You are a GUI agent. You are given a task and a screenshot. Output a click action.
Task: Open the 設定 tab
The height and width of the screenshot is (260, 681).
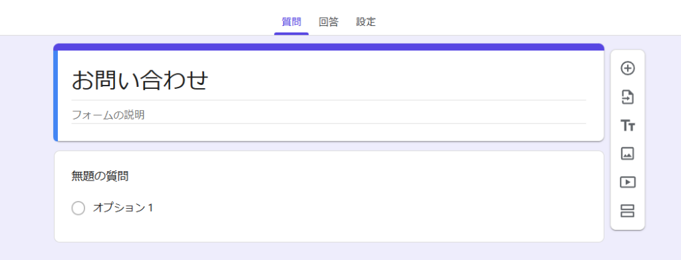coord(366,22)
